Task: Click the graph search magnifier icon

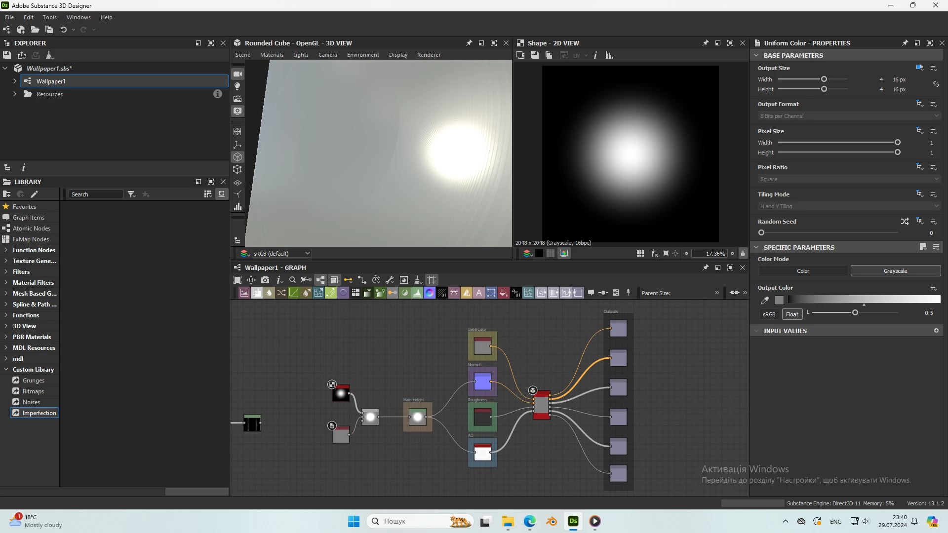Action: pos(292,280)
